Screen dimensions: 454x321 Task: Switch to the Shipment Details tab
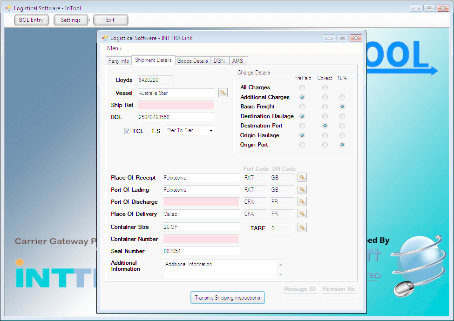[153, 60]
